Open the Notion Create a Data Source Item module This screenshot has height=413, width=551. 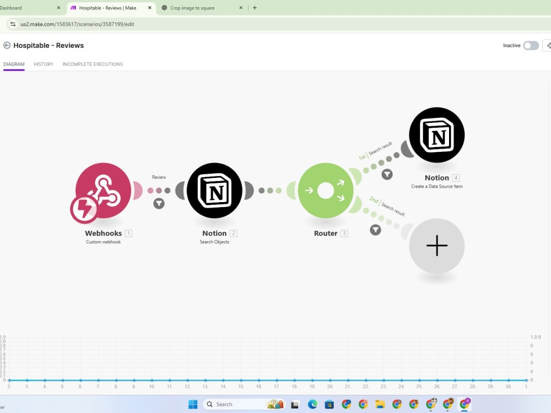coord(437,135)
